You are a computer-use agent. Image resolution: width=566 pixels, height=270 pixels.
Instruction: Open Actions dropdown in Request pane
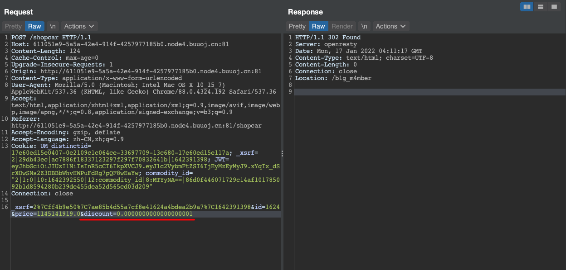pos(79,26)
